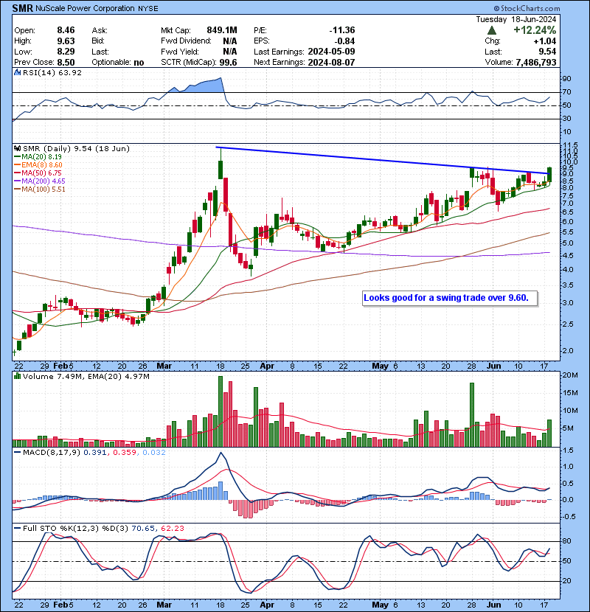Click the brown MA(100) 5.51 legend entry

[40, 189]
